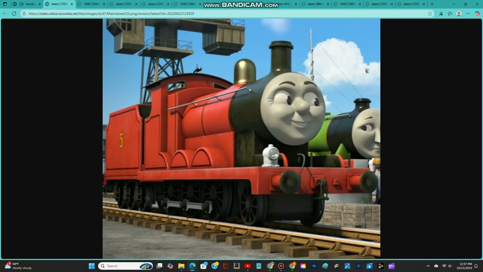Open Wi-Fi network settings in tray
The height and width of the screenshot is (272, 483).
coord(444,266)
